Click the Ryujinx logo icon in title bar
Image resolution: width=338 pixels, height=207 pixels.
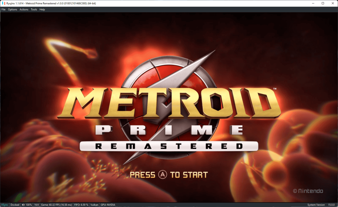[x=3, y=3]
